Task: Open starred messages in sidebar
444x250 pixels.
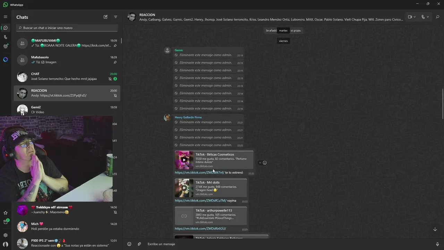Action: [x=5, y=213]
